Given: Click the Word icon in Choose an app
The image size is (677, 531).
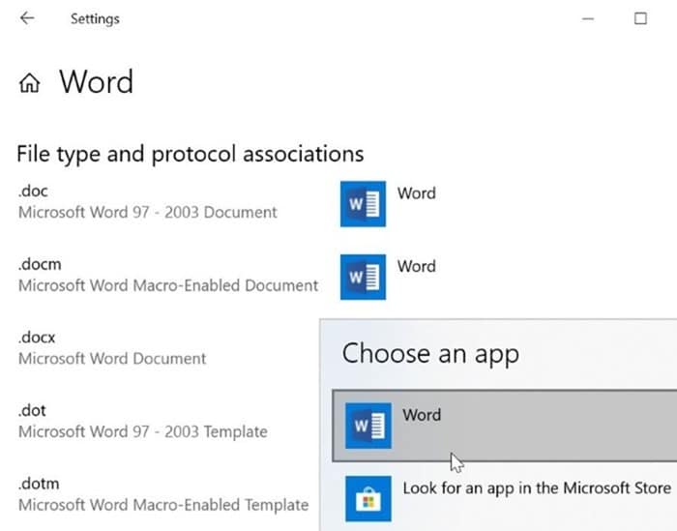Looking at the screenshot, I should [x=368, y=426].
